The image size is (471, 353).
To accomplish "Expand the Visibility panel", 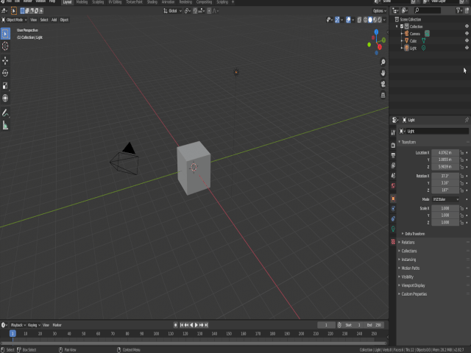I will coord(406,277).
